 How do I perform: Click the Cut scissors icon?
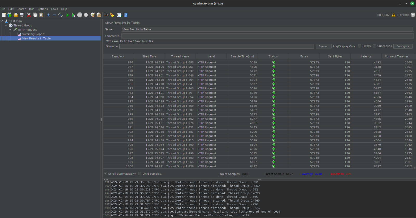(x=29, y=15)
